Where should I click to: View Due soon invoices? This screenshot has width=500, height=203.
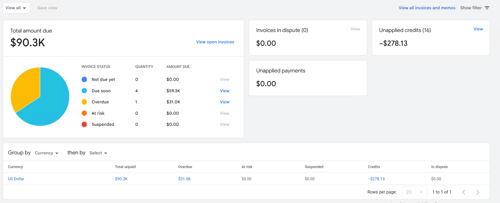[x=225, y=91]
